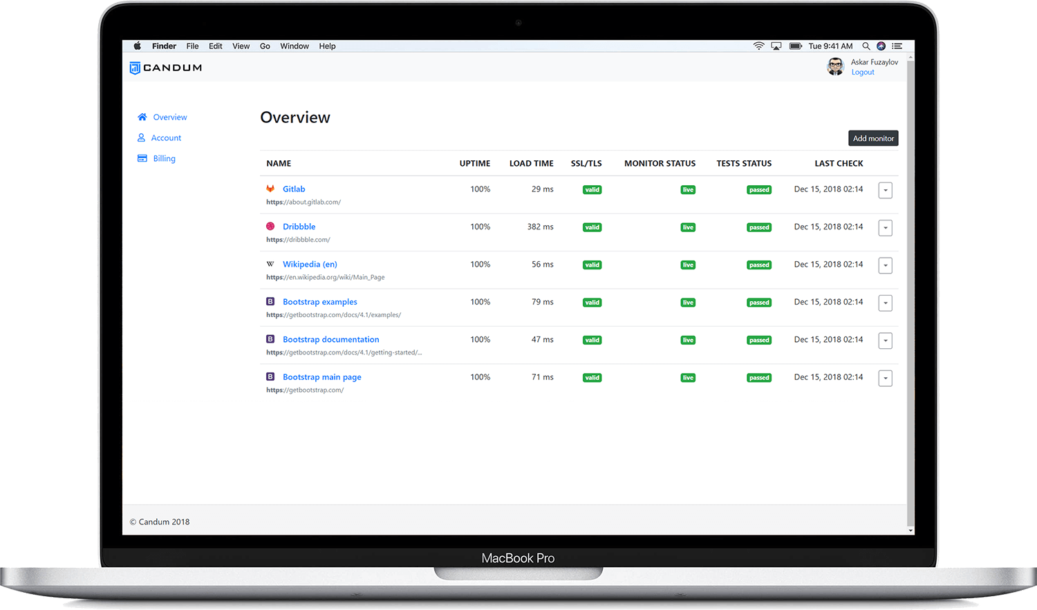
Task: Select the Overview home icon in sidebar
Action: (x=142, y=117)
